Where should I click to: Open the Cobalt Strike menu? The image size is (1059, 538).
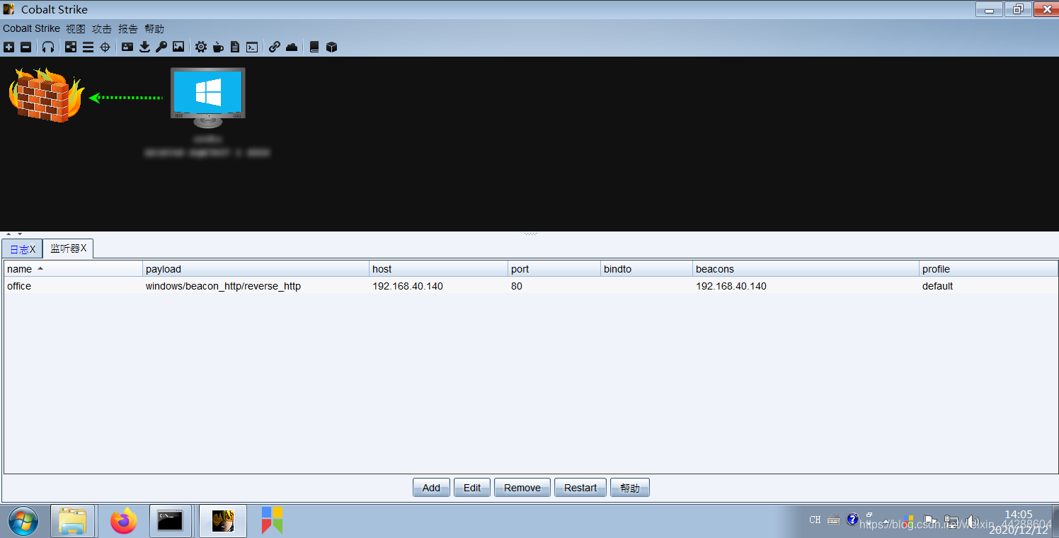point(32,29)
